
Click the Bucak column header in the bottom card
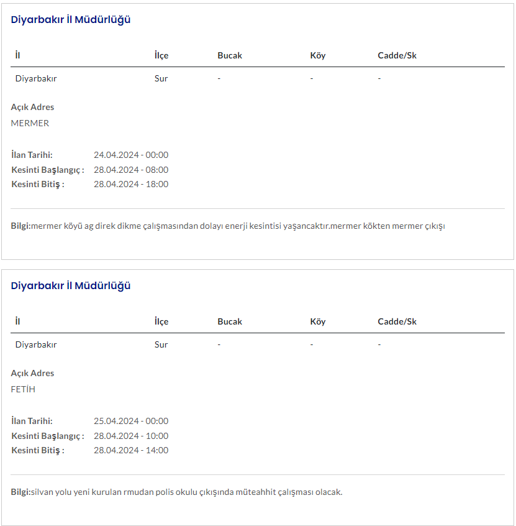(230, 321)
